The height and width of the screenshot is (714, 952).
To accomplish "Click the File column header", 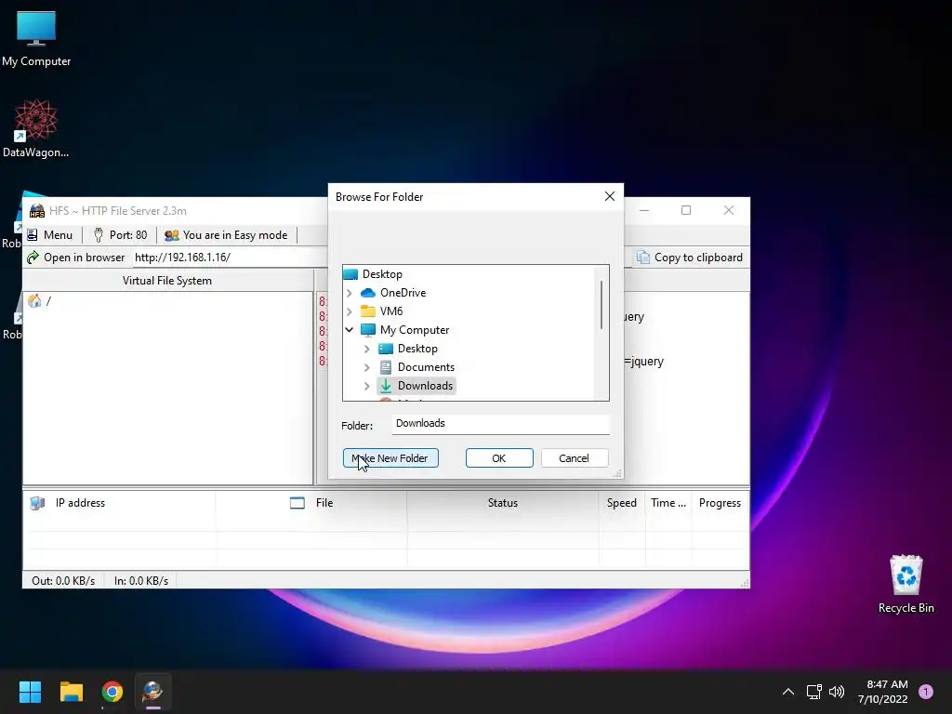I will (x=311, y=503).
